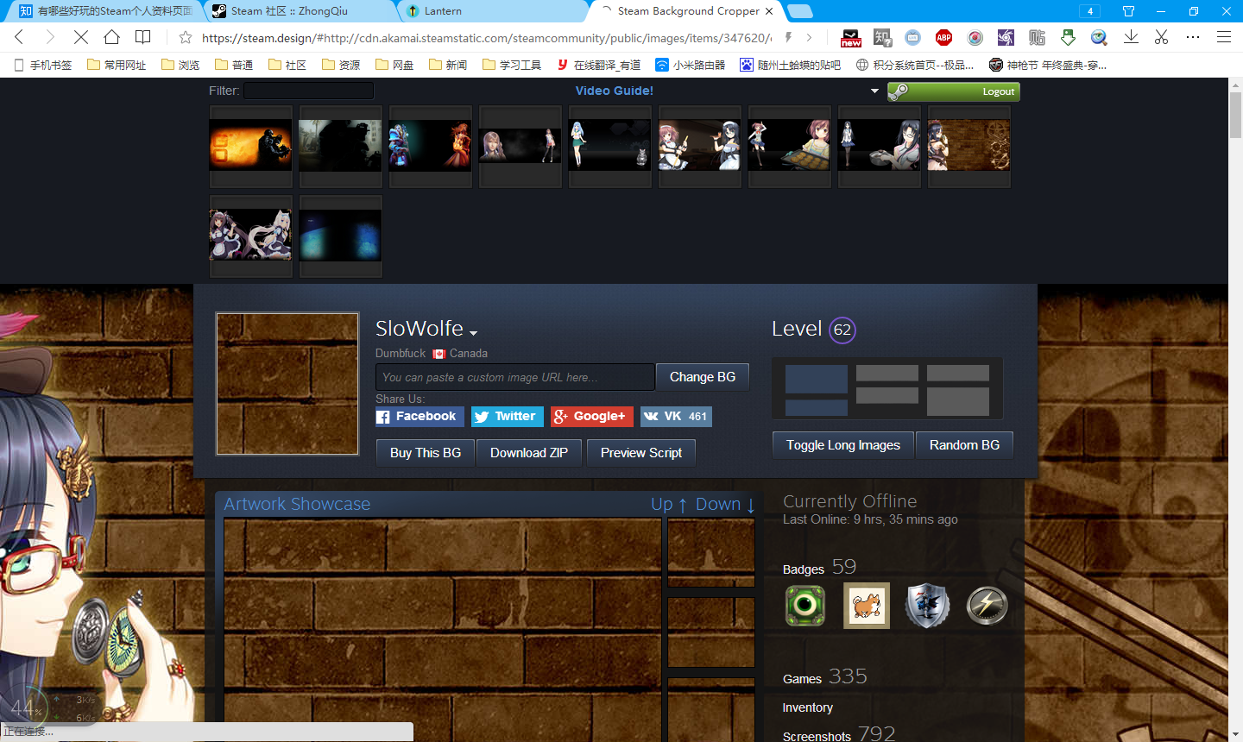Share on Google+
This screenshot has width=1243, height=742.
(x=592, y=417)
